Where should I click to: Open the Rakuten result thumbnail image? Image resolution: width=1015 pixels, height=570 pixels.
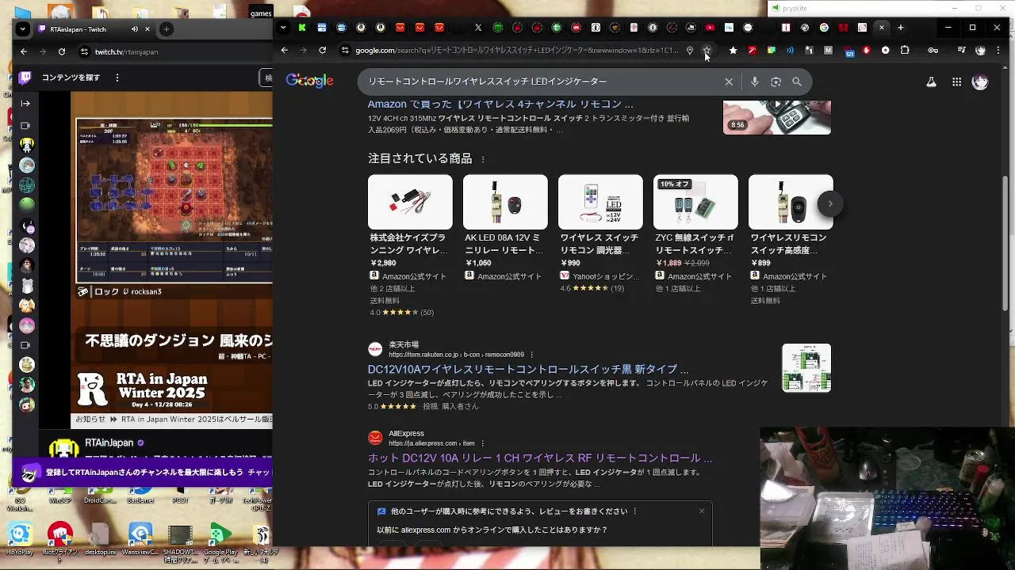coord(806,367)
